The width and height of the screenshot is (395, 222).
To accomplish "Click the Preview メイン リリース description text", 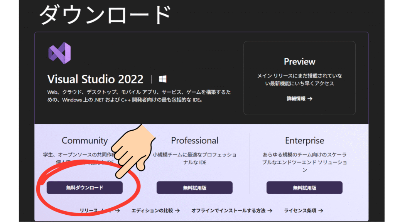I will (299, 79).
